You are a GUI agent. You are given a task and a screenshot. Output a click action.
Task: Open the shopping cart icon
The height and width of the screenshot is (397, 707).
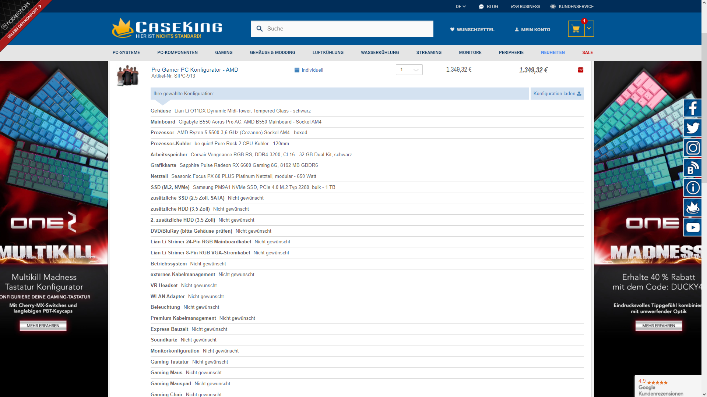pos(576,29)
